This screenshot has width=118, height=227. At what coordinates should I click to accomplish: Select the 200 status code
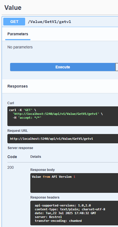11,167
